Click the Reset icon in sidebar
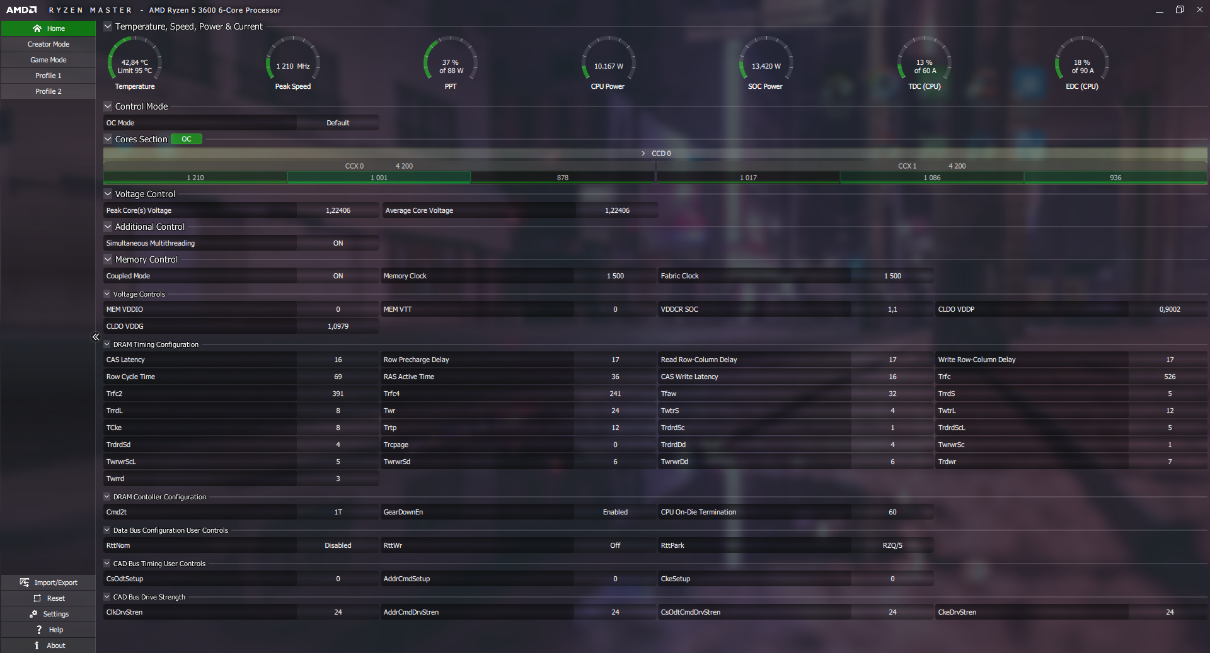The width and height of the screenshot is (1210, 653). (37, 598)
